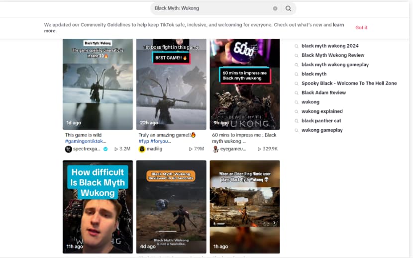Select suggestion 'Black Myth Wukong Review'
The width and height of the screenshot is (413, 259).
click(333, 55)
